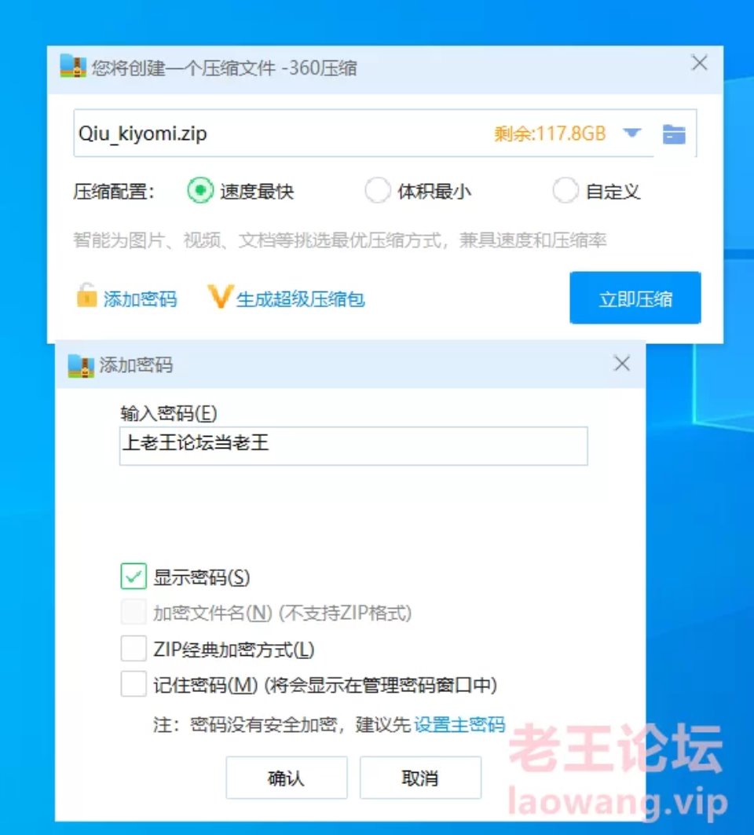This screenshot has width=754, height=835.
Task: Click the orange V super archive icon
Action: point(220,297)
